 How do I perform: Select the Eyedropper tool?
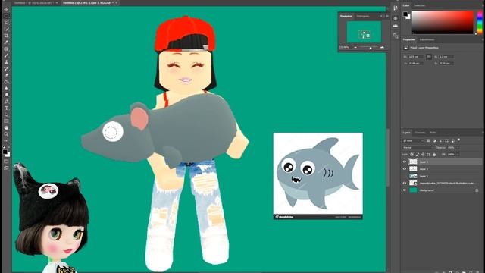coord(6,42)
